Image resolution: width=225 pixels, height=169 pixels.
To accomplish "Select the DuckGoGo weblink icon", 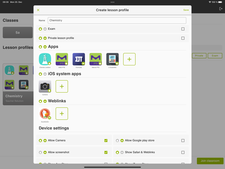I will point(45,114).
